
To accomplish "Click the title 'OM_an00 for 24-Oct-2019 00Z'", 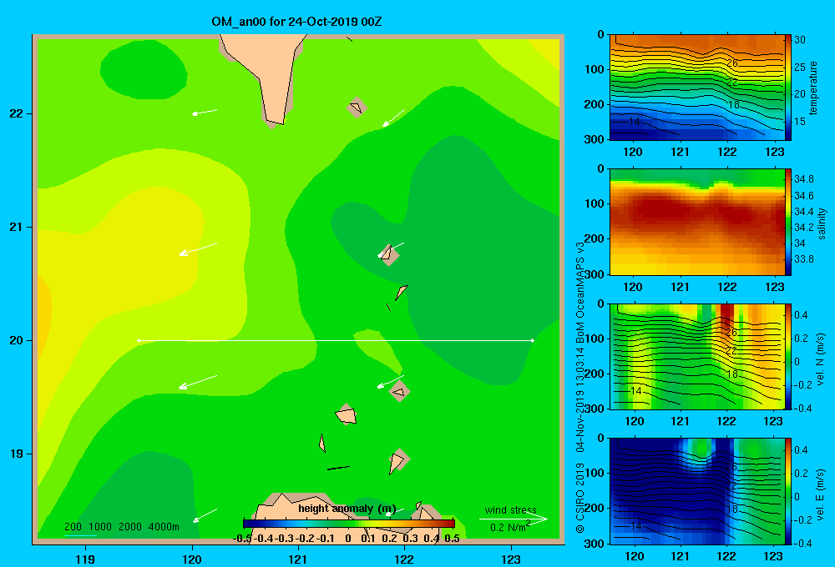I will [296, 22].
